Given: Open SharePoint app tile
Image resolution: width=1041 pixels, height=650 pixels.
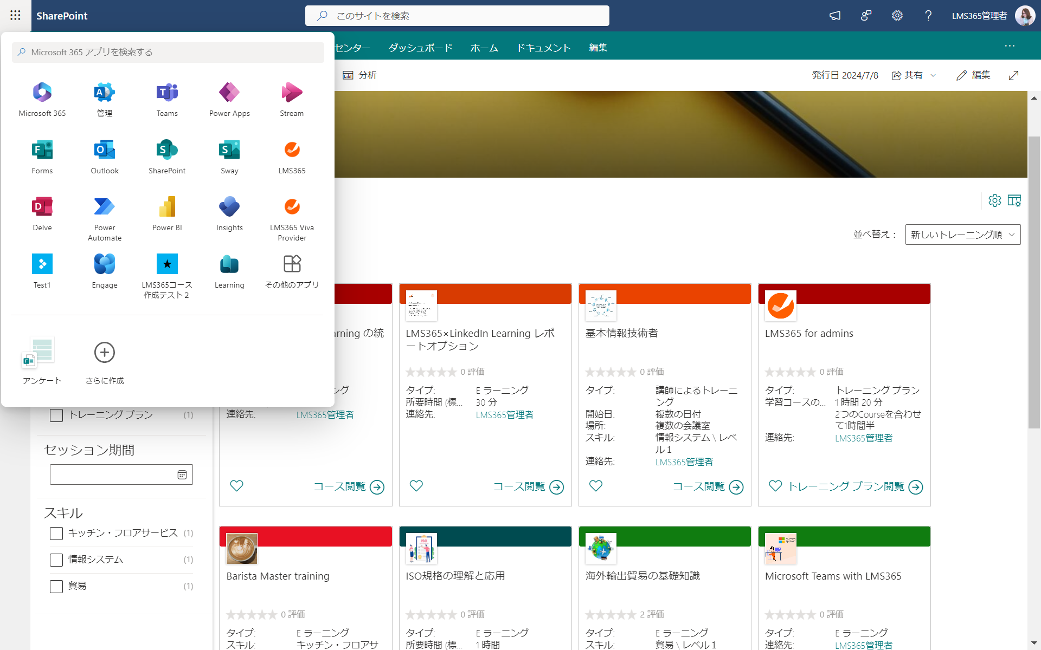Looking at the screenshot, I should 167,157.
